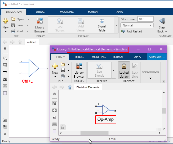Click Fit to View in main palette
Screen dimensions: 173x144
click(x=5, y=65)
